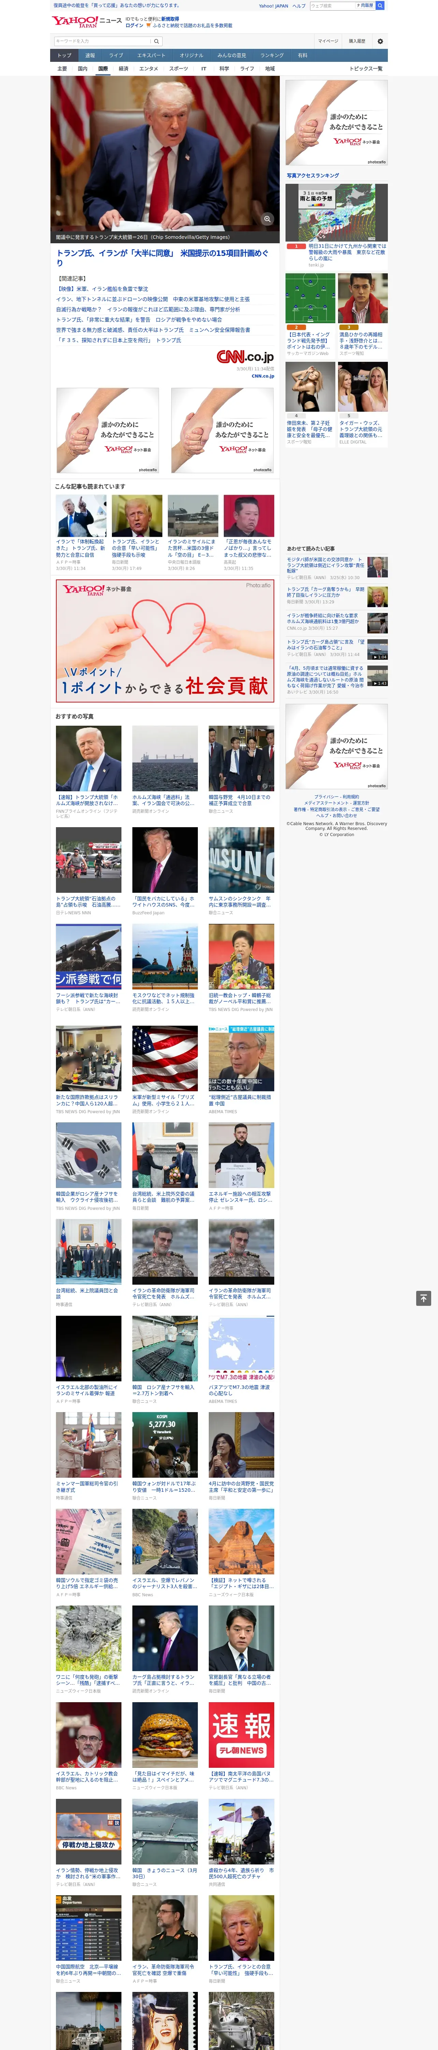Open the ランキング navigation tab
The height and width of the screenshot is (2050, 438).
click(x=272, y=56)
